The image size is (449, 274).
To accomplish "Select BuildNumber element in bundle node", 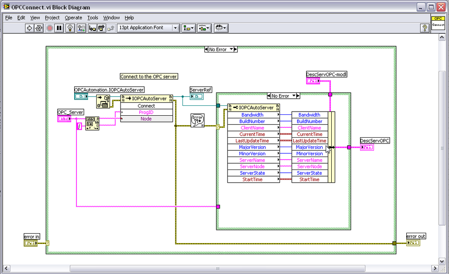I will [x=310, y=122].
